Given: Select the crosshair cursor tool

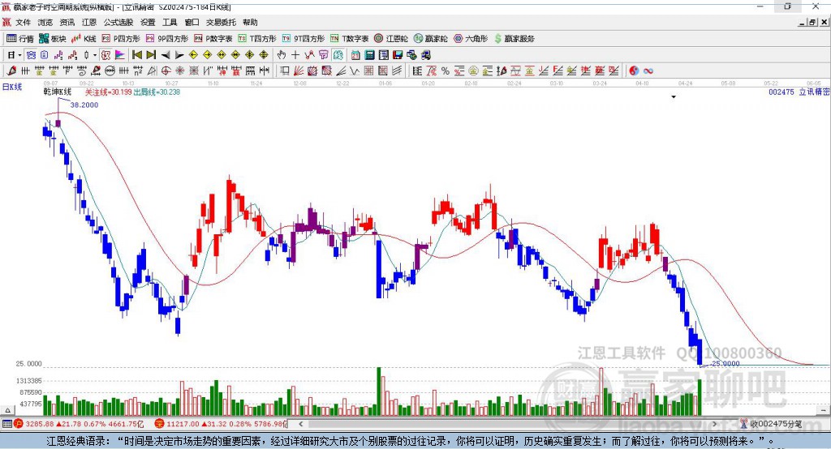Looking at the screenshot, I should (295, 55).
